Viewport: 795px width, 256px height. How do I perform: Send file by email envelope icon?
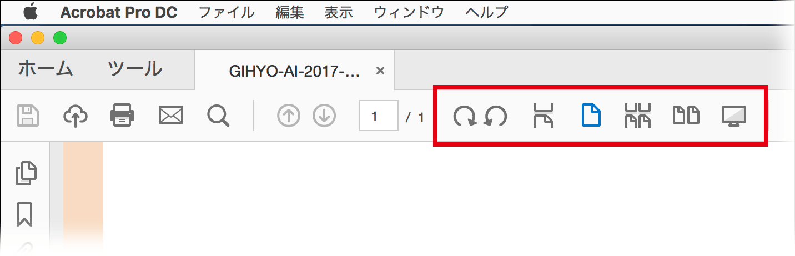pyautogui.click(x=171, y=116)
